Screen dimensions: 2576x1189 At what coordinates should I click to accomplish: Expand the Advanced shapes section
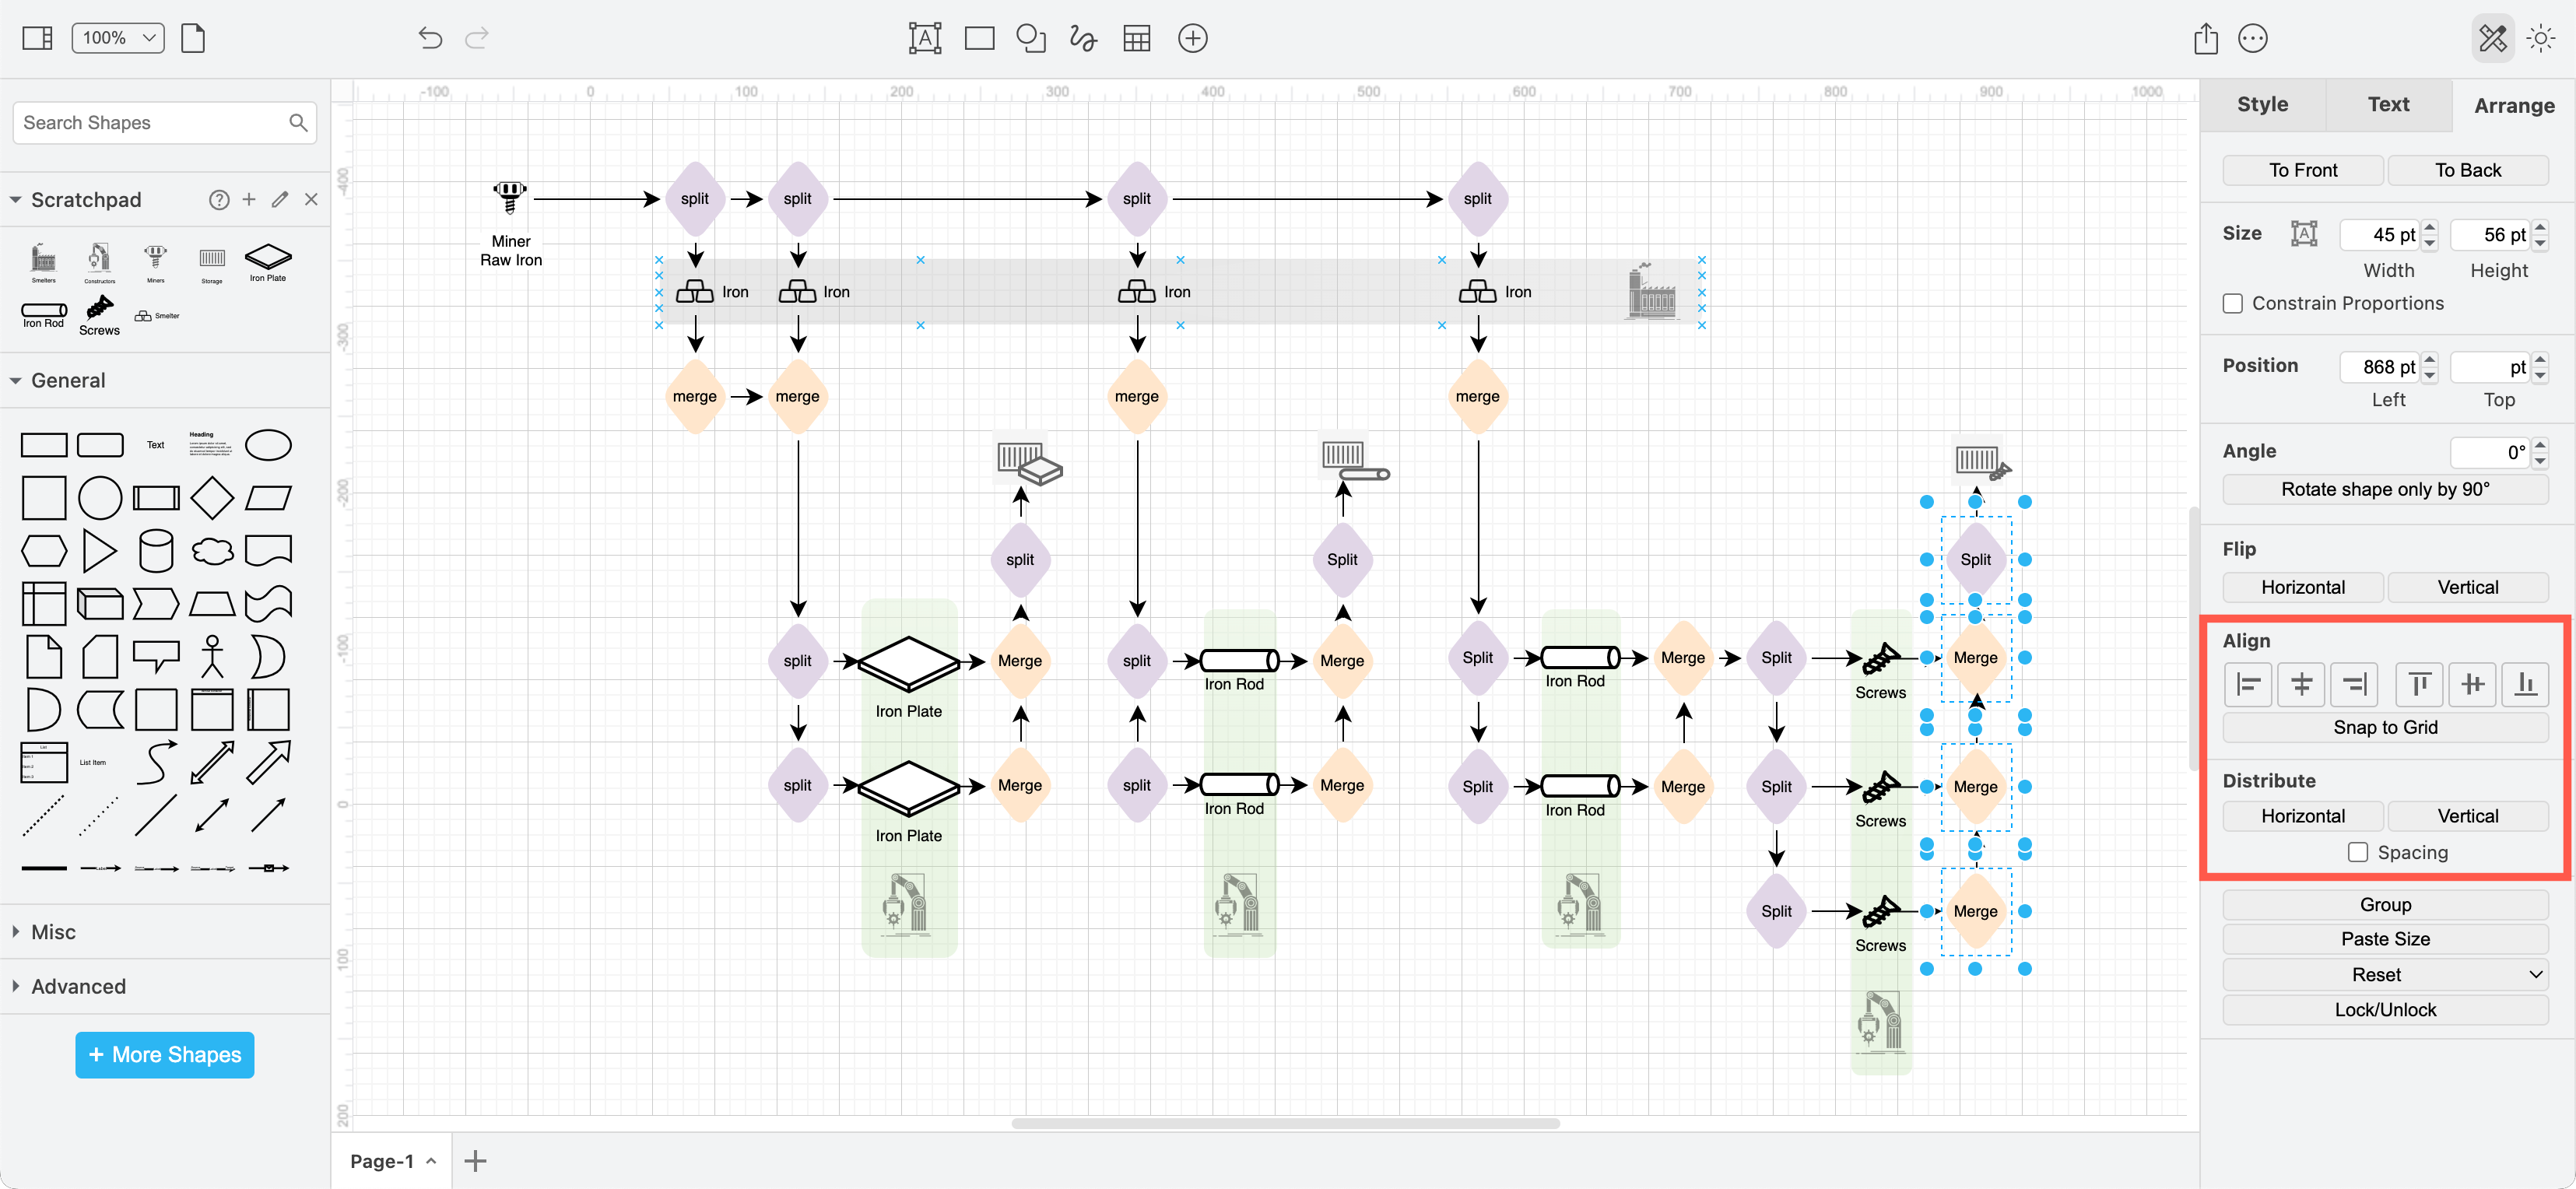[77, 986]
